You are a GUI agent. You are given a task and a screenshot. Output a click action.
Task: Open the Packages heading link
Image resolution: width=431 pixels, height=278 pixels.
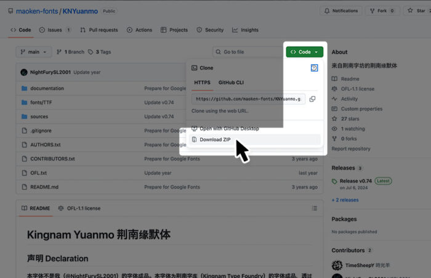pyautogui.click(x=344, y=219)
